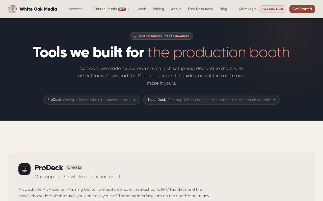Screen dimensions: 323x201
Task: Click the 'the production booth' headline text
Action: coord(219,52)
